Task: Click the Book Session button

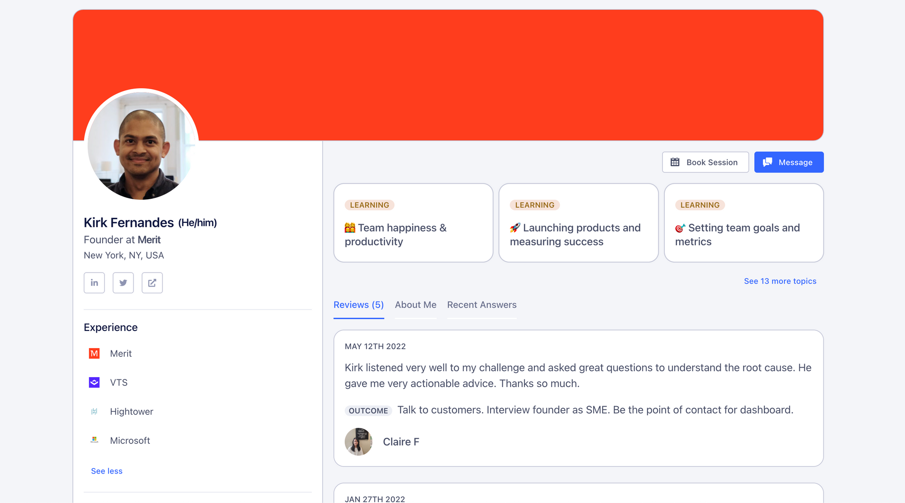Action: pyautogui.click(x=705, y=162)
